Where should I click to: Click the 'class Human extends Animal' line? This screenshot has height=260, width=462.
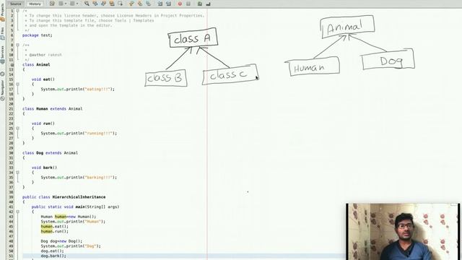(x=53, y=109)
